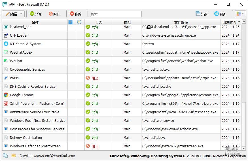Click green 允许 icon in Google Chrome row
This screenshot has height=161, width=248.
pyautogui.click(x=88, y=95)
